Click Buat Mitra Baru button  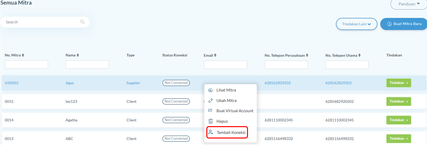tap(404, 24)
